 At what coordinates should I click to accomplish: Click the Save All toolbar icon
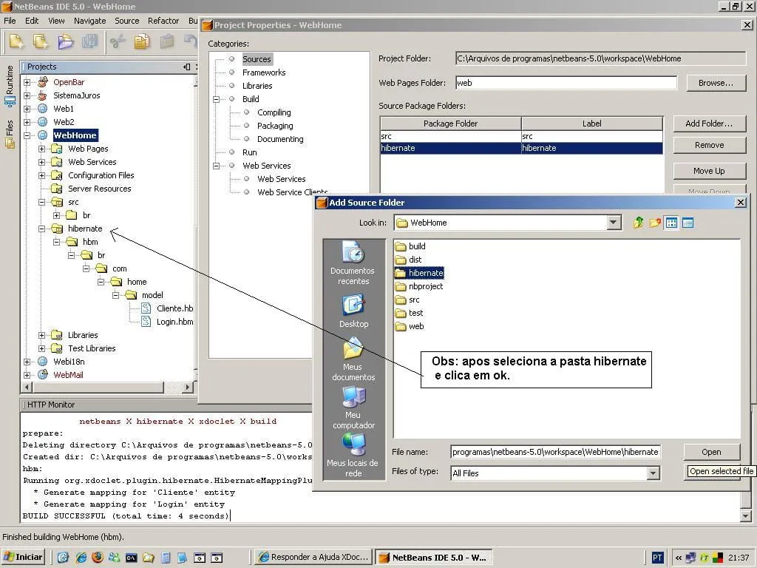tap(89, 42)
